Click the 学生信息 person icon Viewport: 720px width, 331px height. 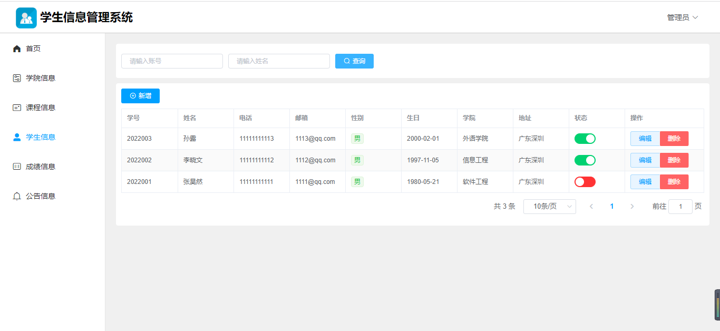(x=17, y=137)
